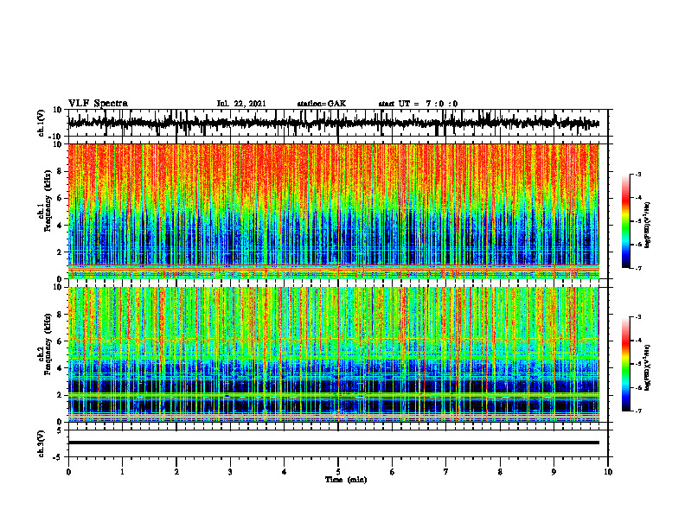Viewport: 685px width, 529px height.
Task: Click tick label "7" on the time axis
Action: tap(446, 472)
